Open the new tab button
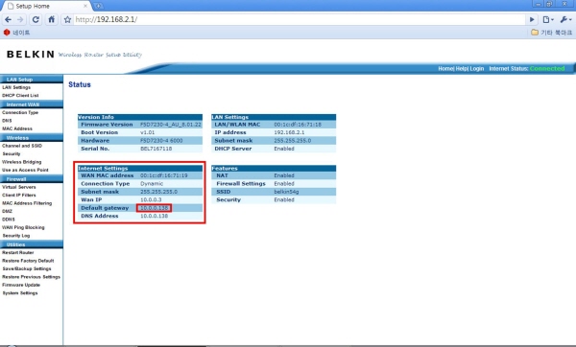 click(99, 6)
